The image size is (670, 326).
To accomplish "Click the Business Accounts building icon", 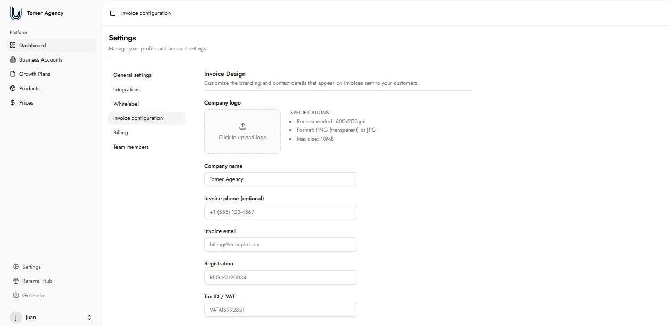I will pos(13,60).
